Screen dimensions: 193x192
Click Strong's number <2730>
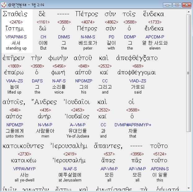click(x=24, y=154)
